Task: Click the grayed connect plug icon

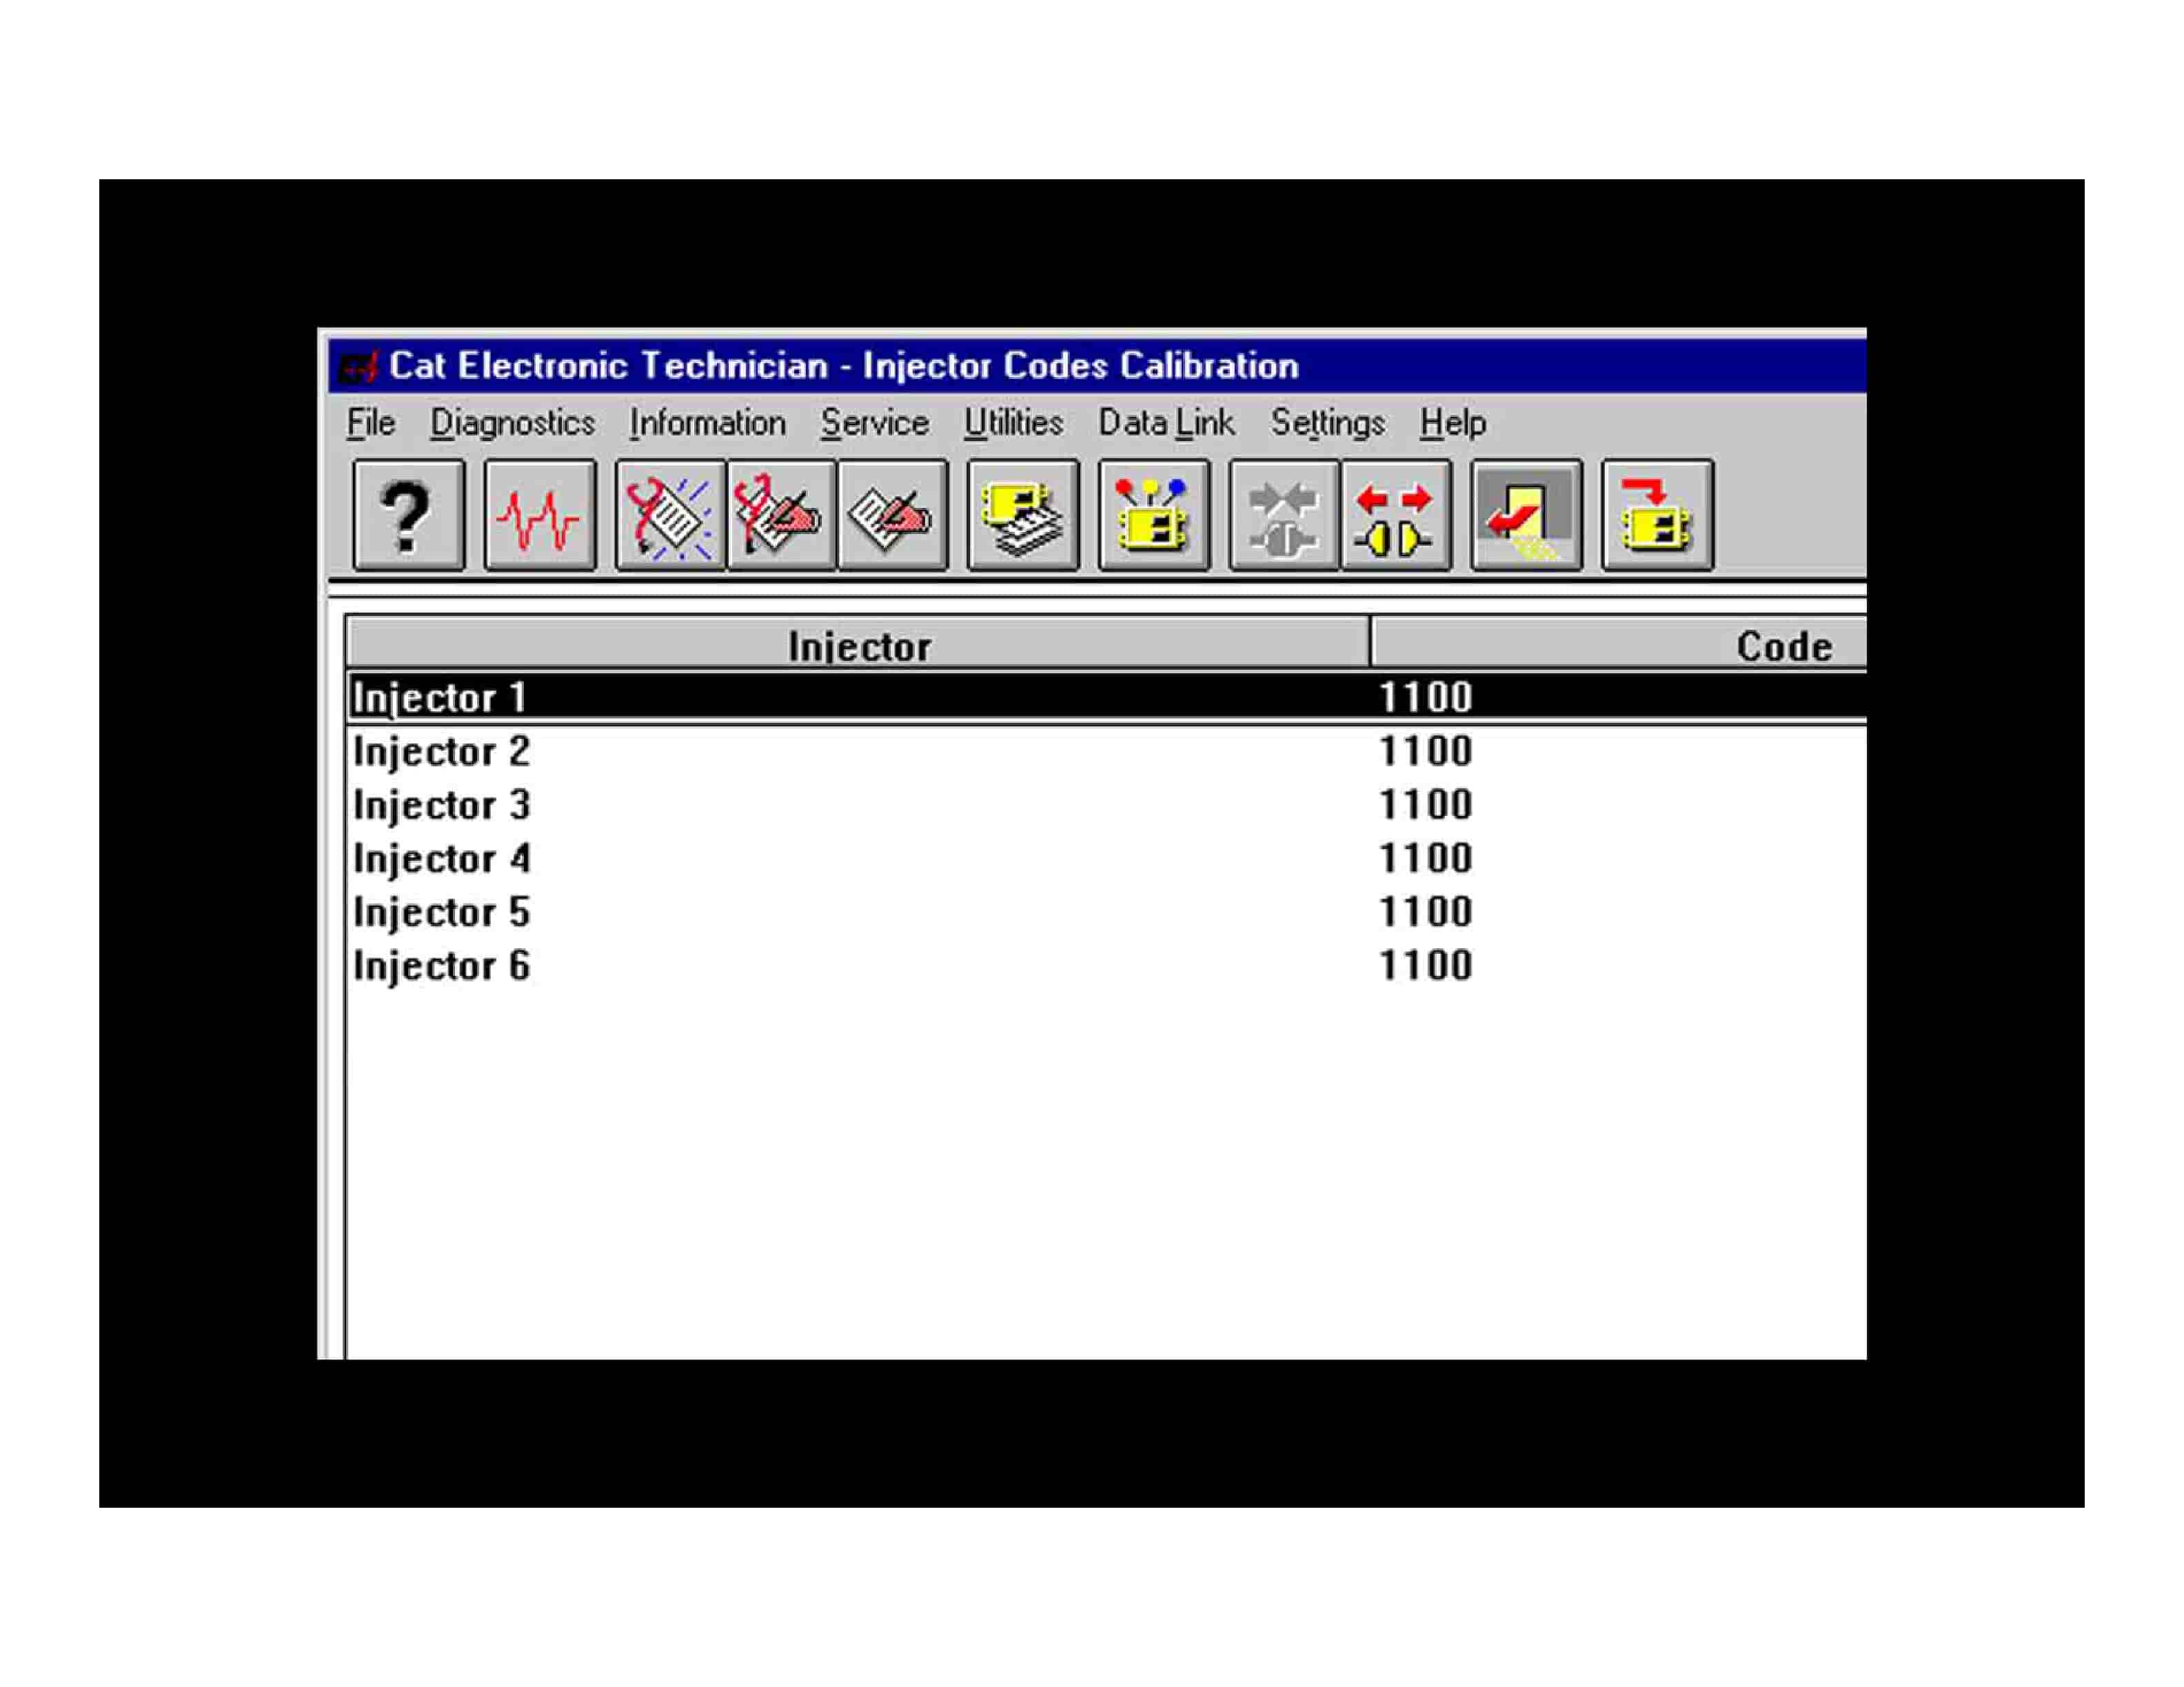Action: pos(1283,515)
